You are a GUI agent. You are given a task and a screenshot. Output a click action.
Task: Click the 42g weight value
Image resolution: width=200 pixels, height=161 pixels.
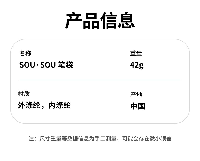137,65
